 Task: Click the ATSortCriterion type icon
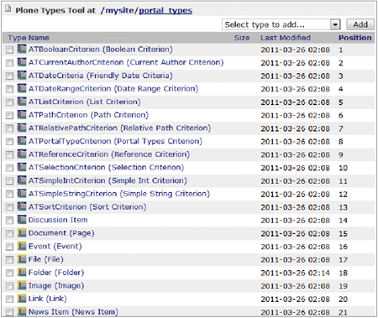(22, 206)
